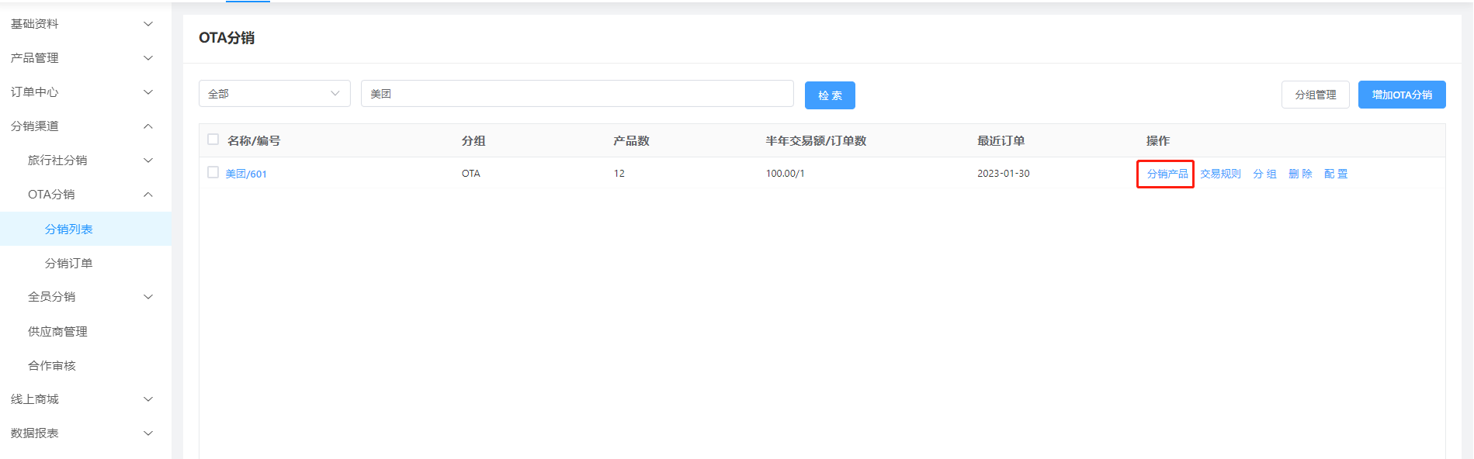Click the 交易规则 link in operations
This screenshot has height=459, width=1474.
[x=1220, y=174]
